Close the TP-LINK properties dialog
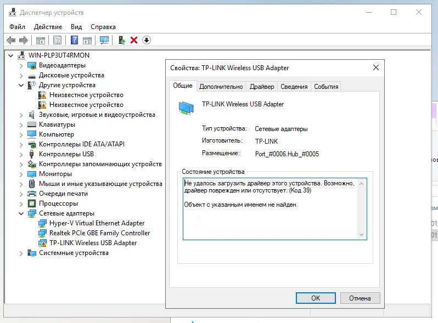Screen dimensions: 438x323 (x=376, y=67)
